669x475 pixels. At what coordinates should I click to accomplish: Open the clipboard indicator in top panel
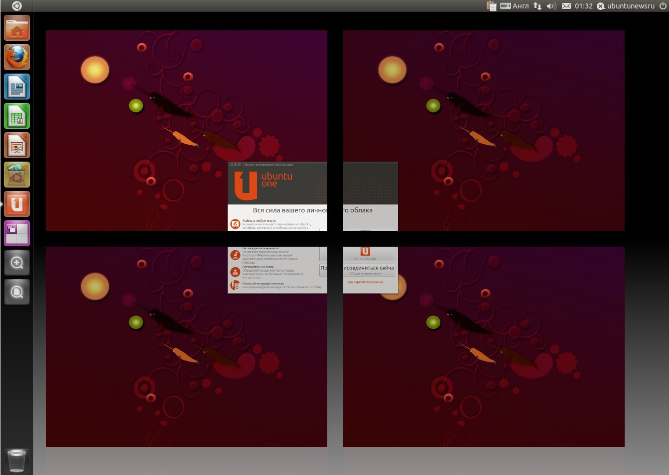(491, 6)
